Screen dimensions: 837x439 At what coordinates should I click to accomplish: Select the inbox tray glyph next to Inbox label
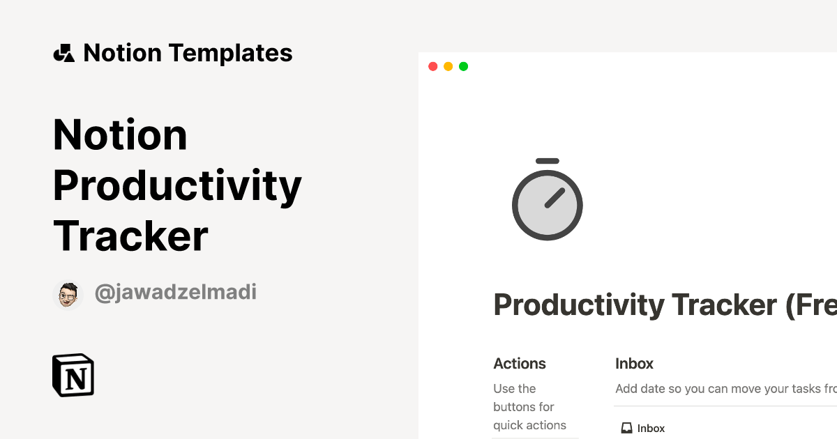click(626, 427)
